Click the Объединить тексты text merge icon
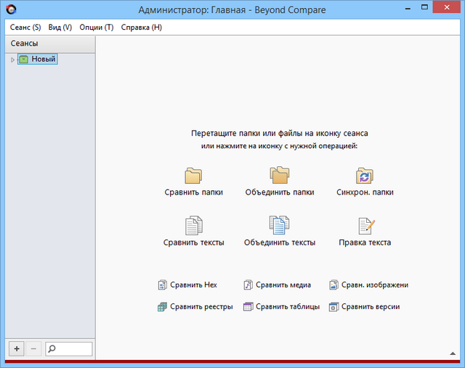Viewport: 465px width, 368px height. (280, 226)
